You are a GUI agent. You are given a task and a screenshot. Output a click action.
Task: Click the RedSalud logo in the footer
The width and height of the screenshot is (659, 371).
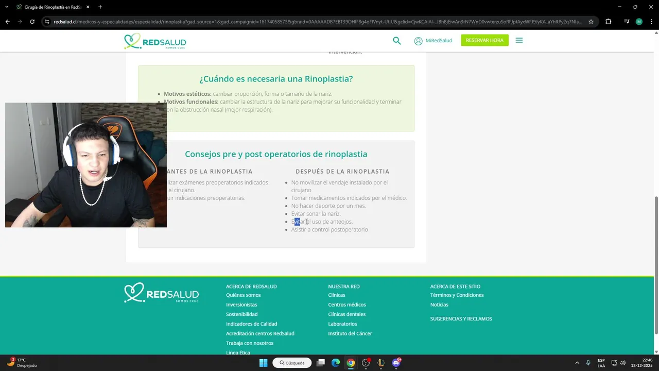(x=161, y=293)
